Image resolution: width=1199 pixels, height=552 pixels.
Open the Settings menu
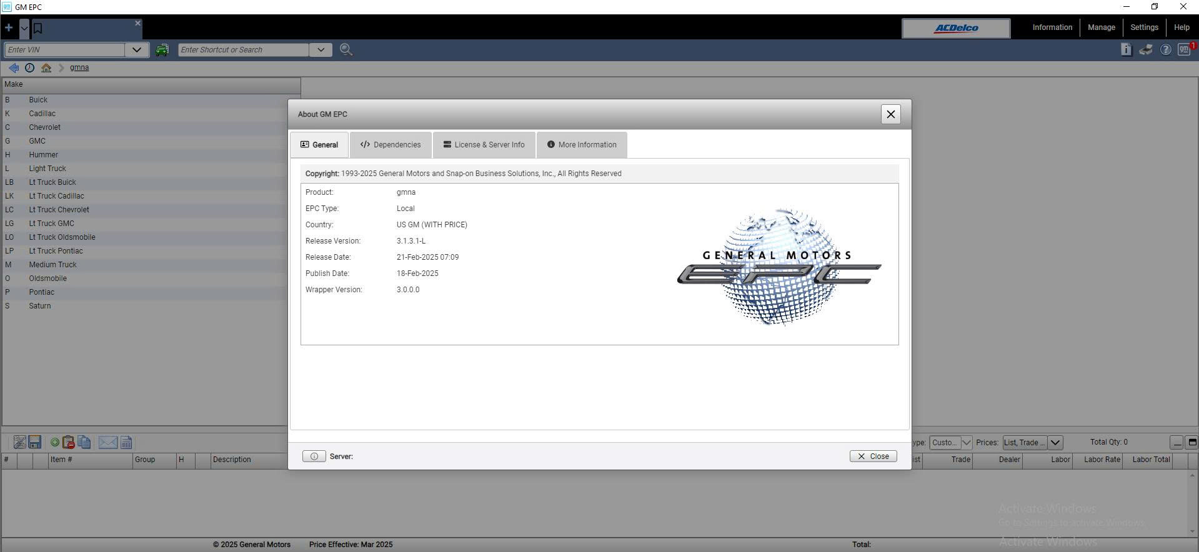pos(1144,27)
